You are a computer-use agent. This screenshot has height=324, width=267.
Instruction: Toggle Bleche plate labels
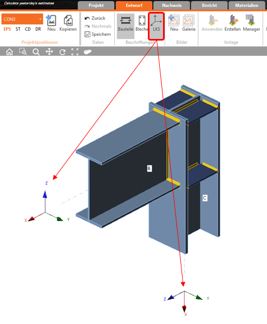point(142,23)
